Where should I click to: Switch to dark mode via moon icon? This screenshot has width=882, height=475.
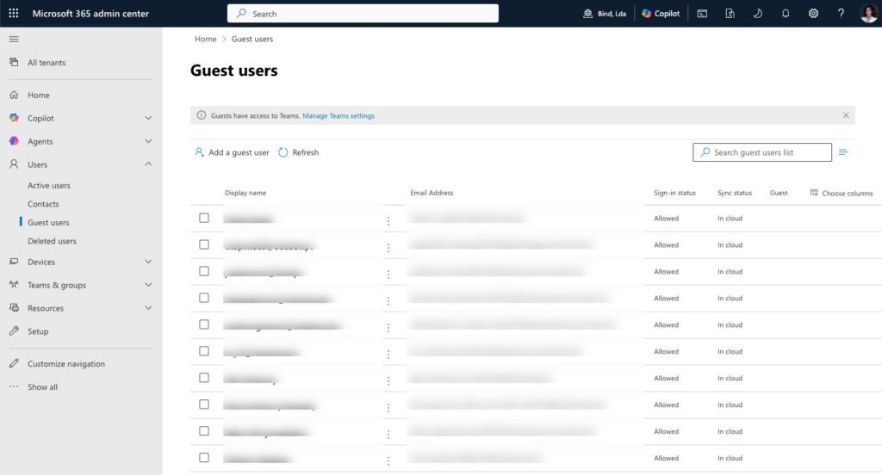tap(757, 14)
